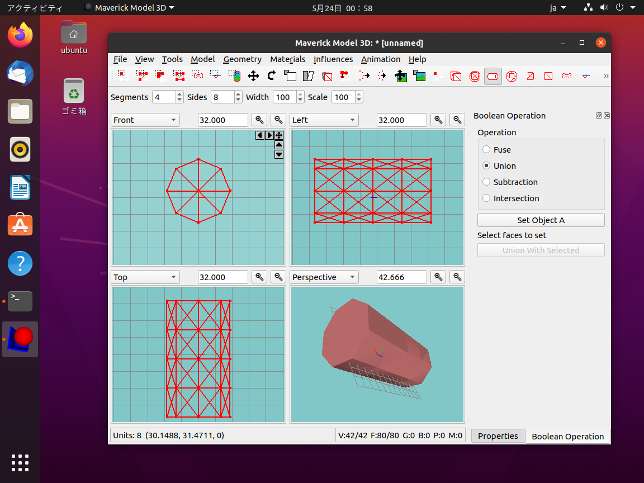Image resolution: width=644 pixels, height=483 pixels.
Task: Choose the Select Connected Mesh tool
Action: [160, 75]
